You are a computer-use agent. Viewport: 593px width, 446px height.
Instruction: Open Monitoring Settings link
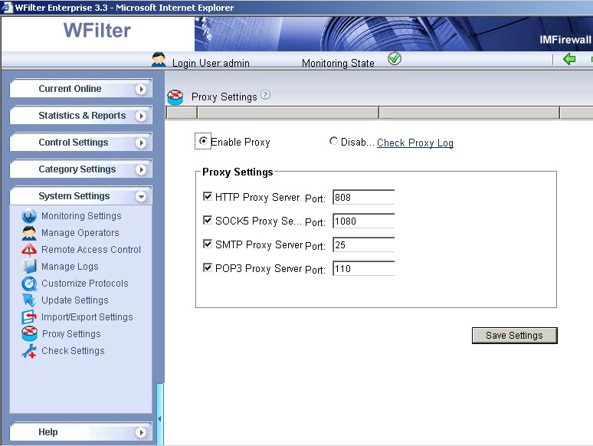[x=81, y=216]
